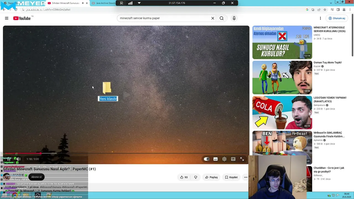Dislike the video with thumbs down
The height and width of the screenshot is (199, 354).
point(196,177)
